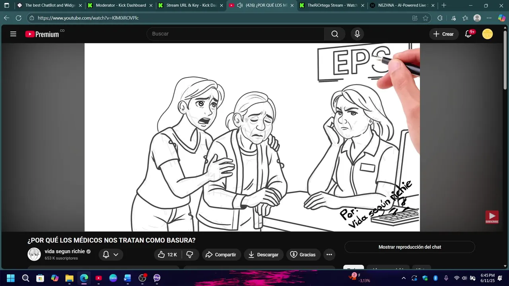The height and width of the screenshot is (286, 509).
Task: Switch to The best ChatBot and Widget tab
Action: click(x=50, y=5)
